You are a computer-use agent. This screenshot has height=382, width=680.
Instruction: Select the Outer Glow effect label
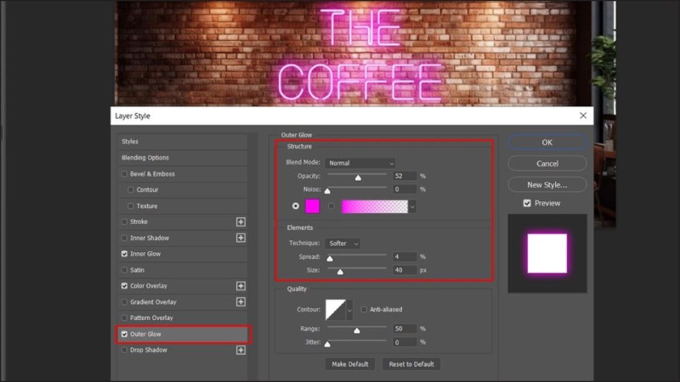146,334
